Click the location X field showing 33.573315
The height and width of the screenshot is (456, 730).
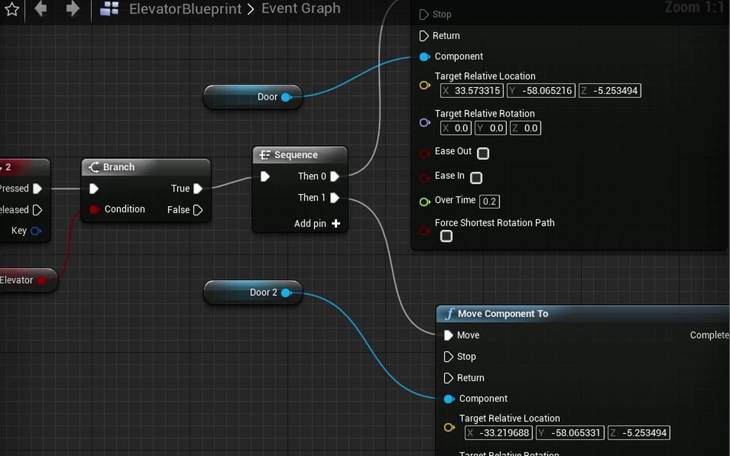[x=472, y=91]
